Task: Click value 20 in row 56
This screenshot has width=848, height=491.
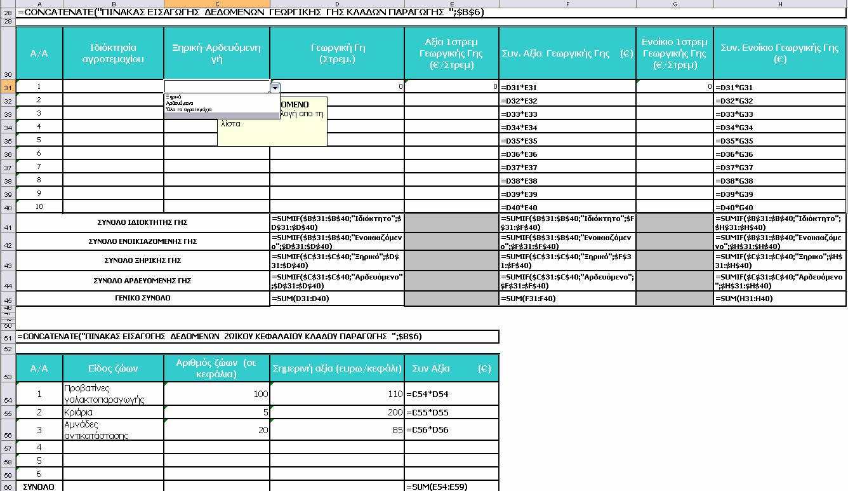Action: coord(217,430)
